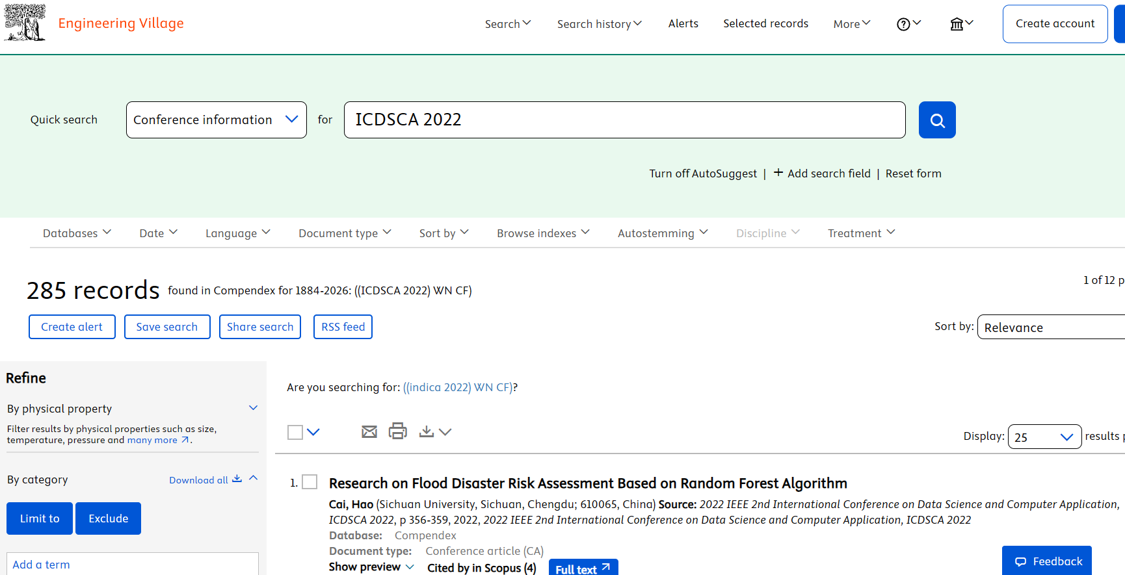Click the suggested (indica 2022) WN CF search
Screen dimensions: 1125x575
458,387
